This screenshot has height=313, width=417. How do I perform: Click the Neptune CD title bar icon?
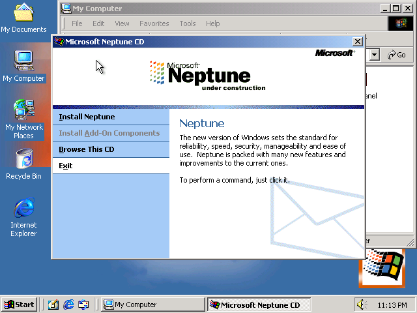pos(59,42)
